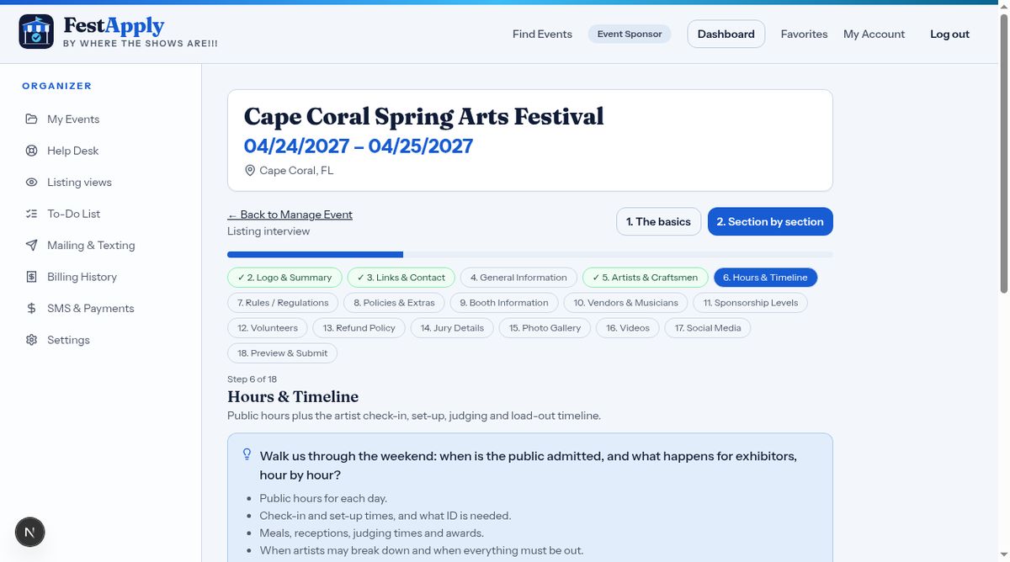Viewport: 1010px width, 562px height.
Task: Click the Listing views eye icon
Action: point(31,182)
